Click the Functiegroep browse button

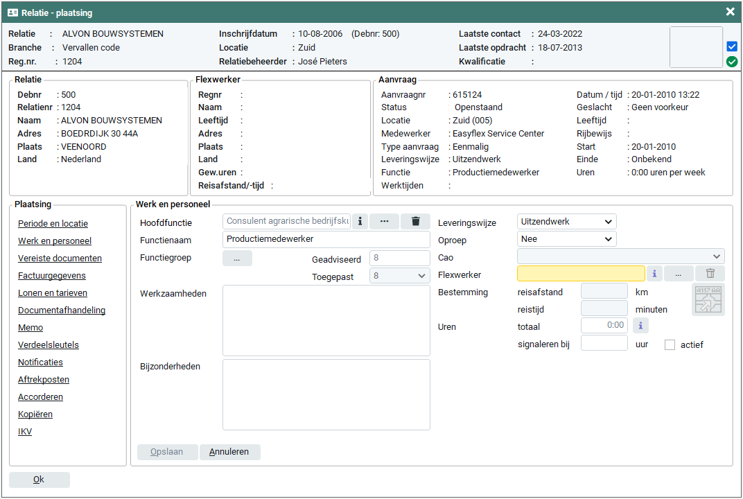tap(237, 259)
